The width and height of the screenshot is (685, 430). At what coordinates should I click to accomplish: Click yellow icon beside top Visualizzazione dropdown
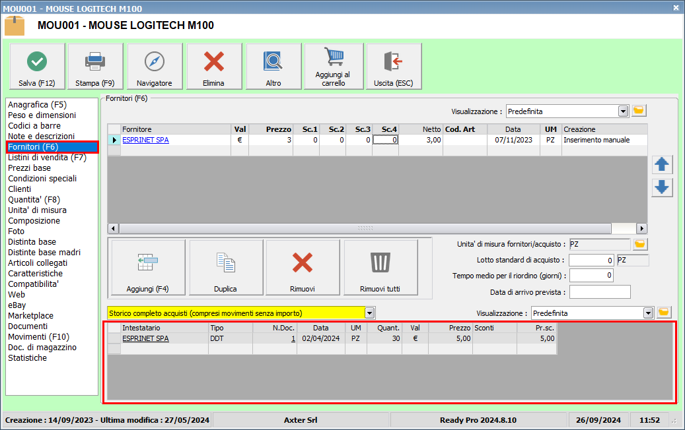click(x=638, y=111)
